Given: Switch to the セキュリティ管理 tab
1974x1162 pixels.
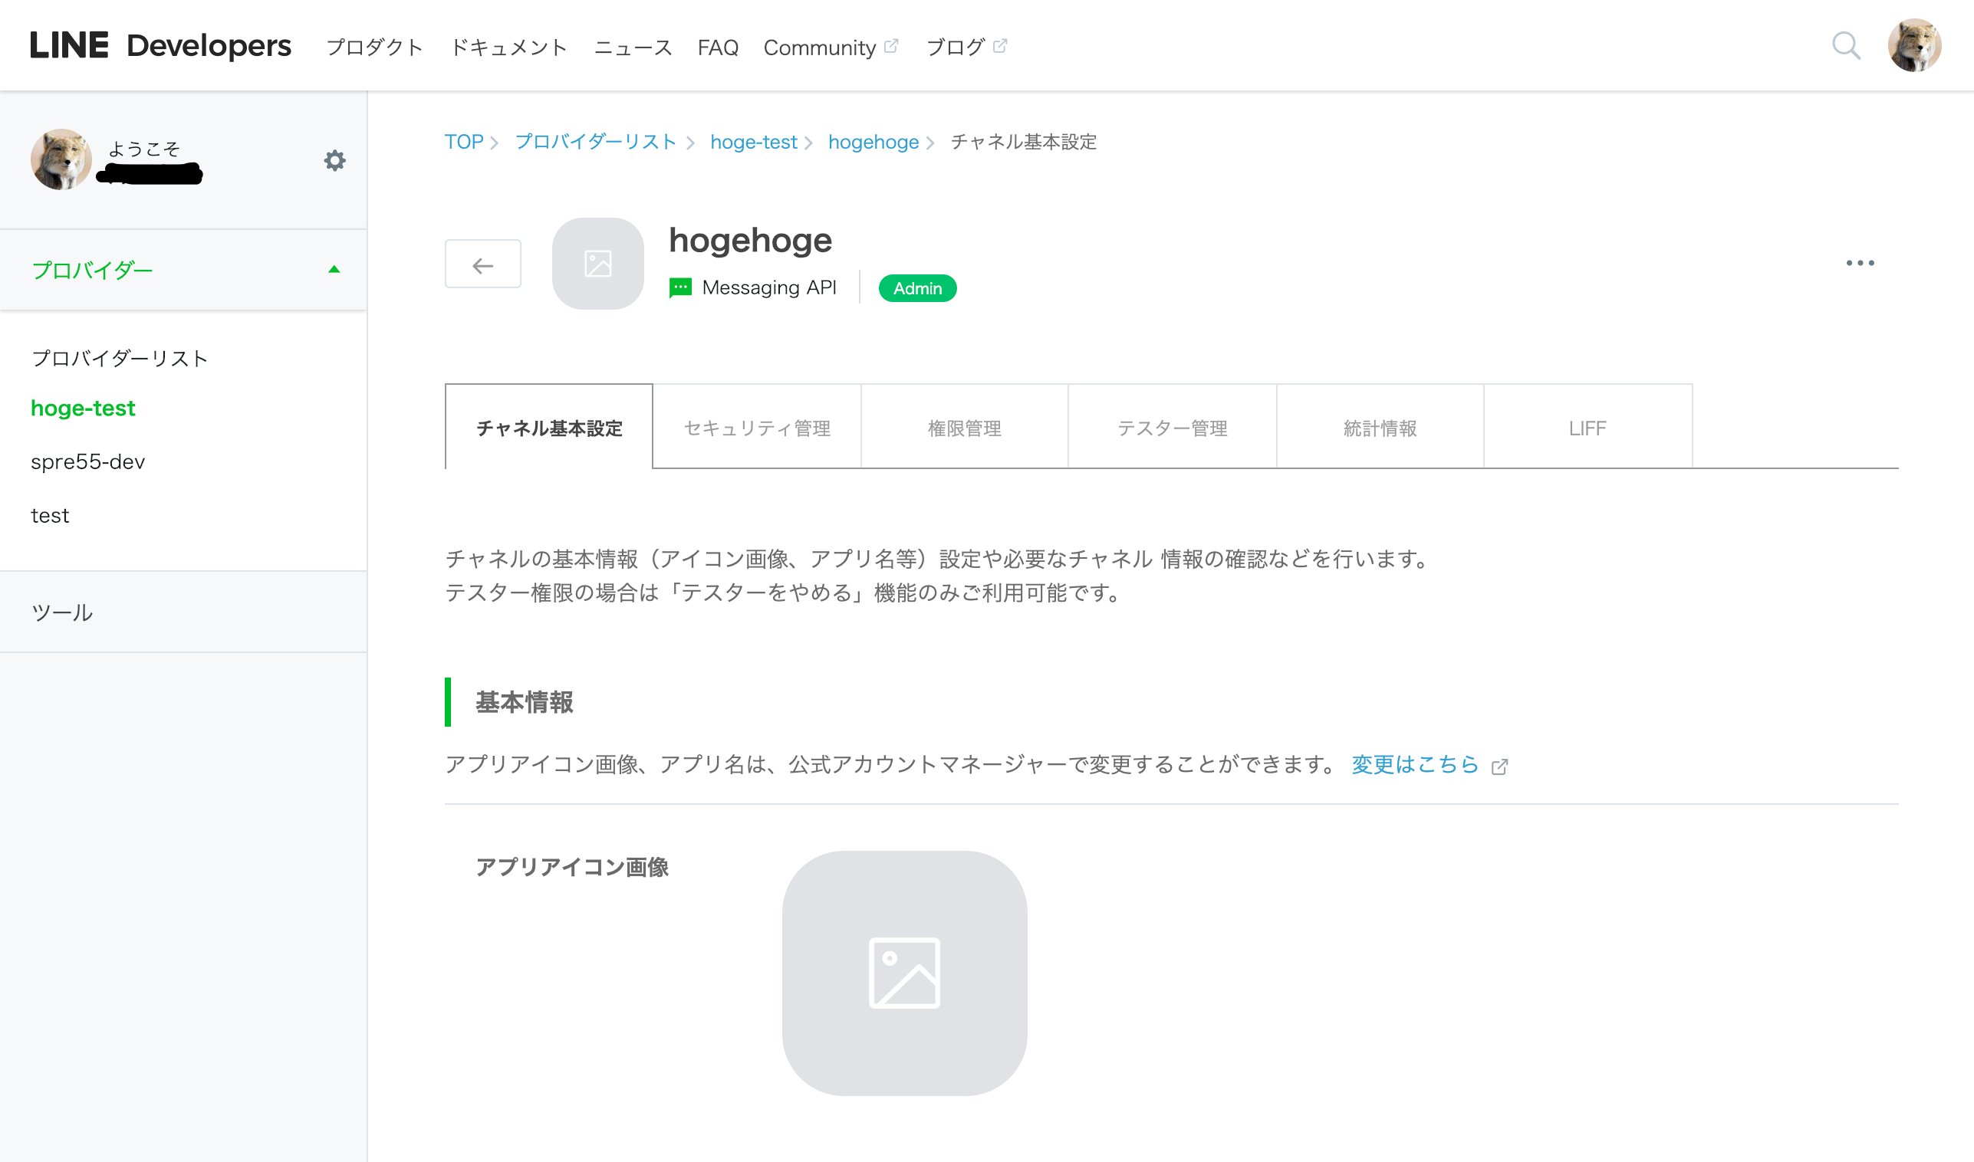Looking at the screenshot, I should [757, 428].
